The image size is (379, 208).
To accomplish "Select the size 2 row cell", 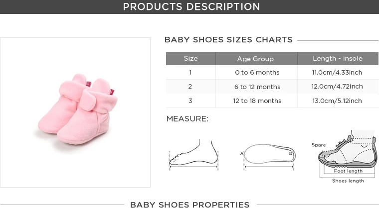I will 190,87.
